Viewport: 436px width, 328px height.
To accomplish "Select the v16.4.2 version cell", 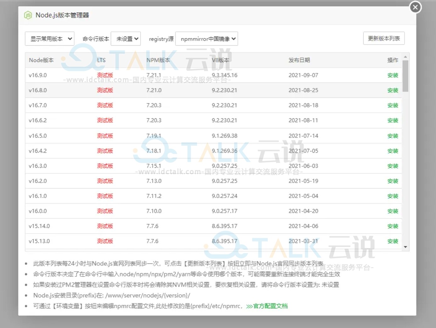I will pos(38,151).
